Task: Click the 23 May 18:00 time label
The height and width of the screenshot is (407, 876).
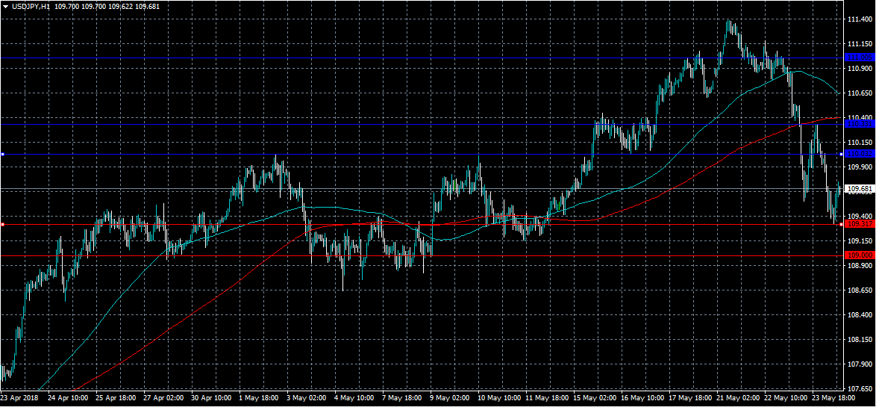Action: 832,398
